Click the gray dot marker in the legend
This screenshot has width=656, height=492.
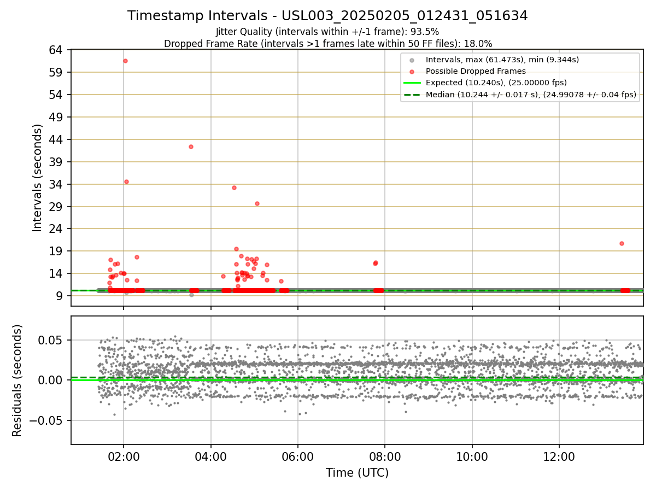(412, 60)
